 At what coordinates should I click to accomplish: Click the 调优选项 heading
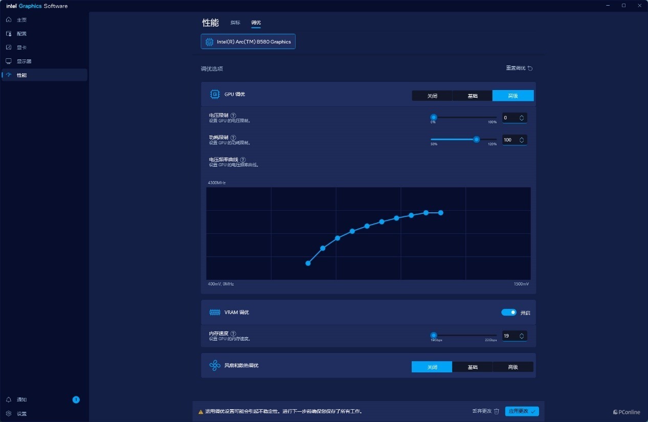tap(212, 69)
